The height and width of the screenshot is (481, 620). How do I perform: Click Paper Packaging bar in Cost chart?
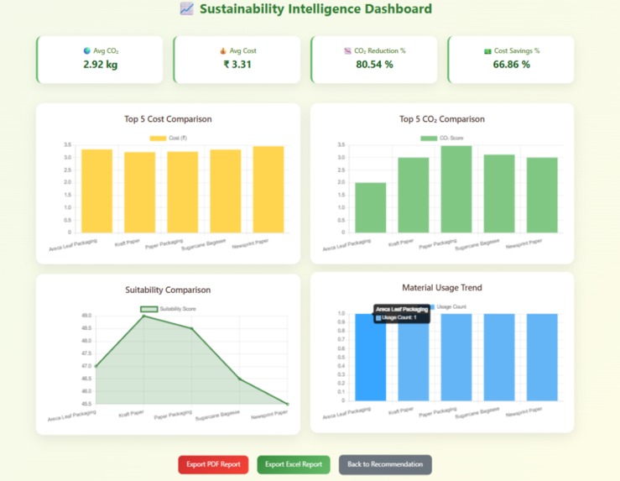point(183,192)
